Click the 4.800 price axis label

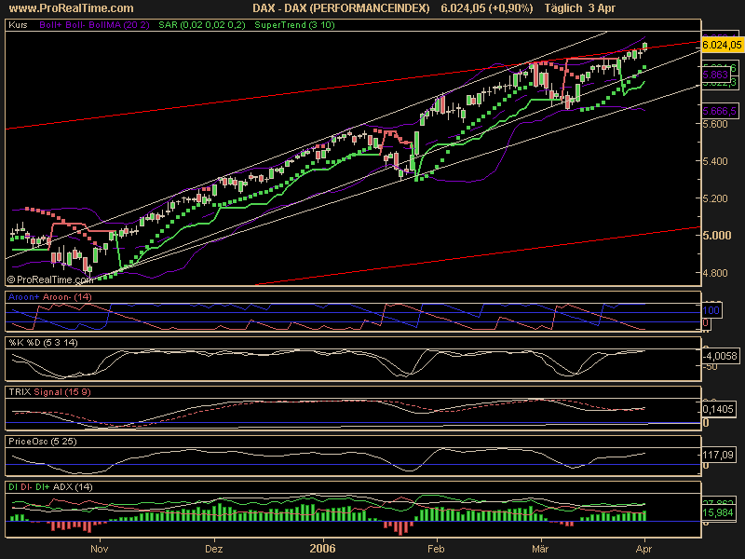click(715, 273)
